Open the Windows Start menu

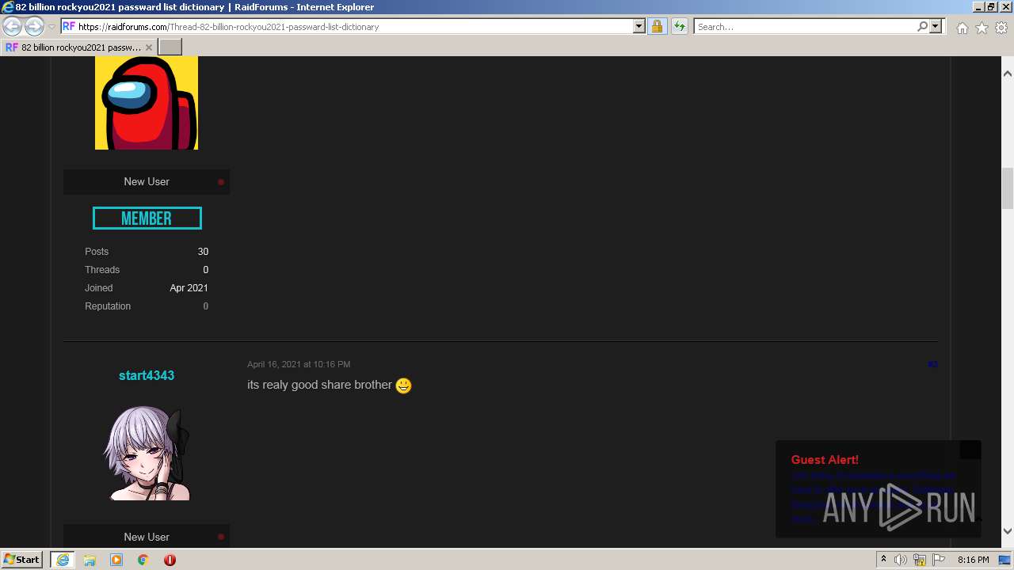22,560
